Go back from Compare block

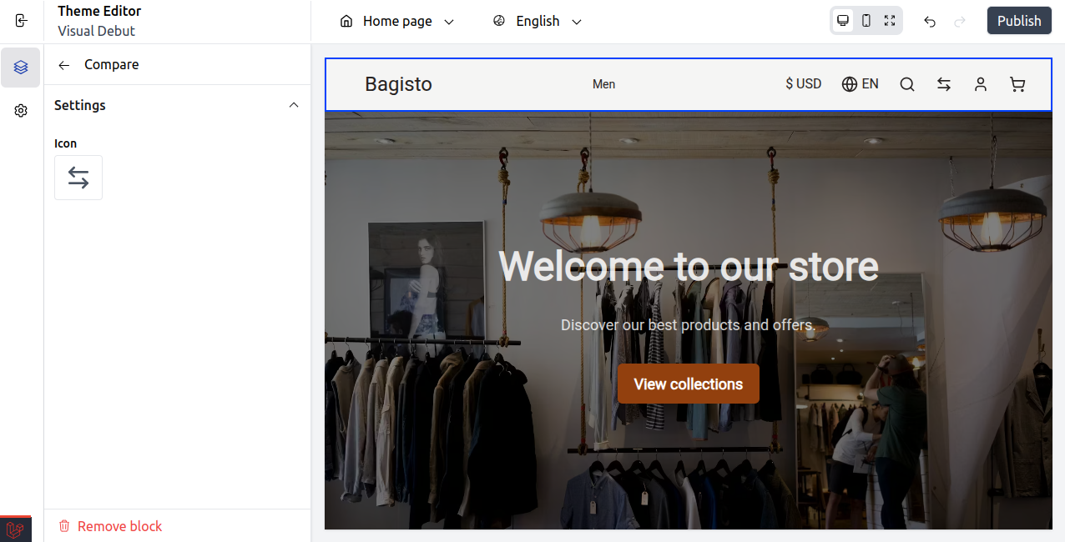click(64, 65)
